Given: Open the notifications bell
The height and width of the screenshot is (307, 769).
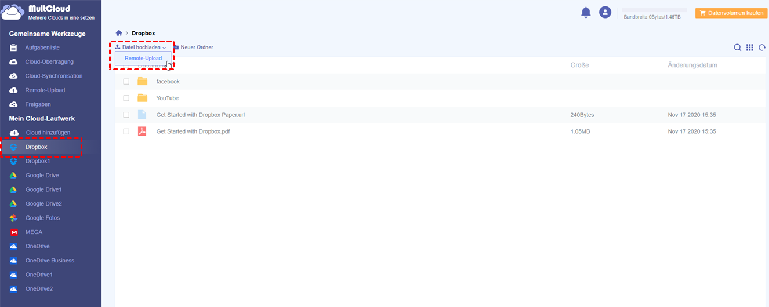Looking at the screenshot, I should 586,12.
